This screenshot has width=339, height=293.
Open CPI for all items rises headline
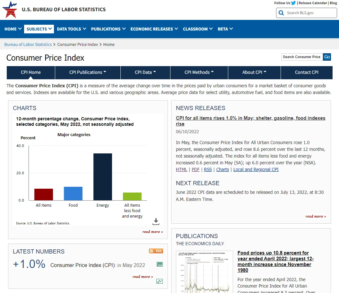click(x=251, y=121)
